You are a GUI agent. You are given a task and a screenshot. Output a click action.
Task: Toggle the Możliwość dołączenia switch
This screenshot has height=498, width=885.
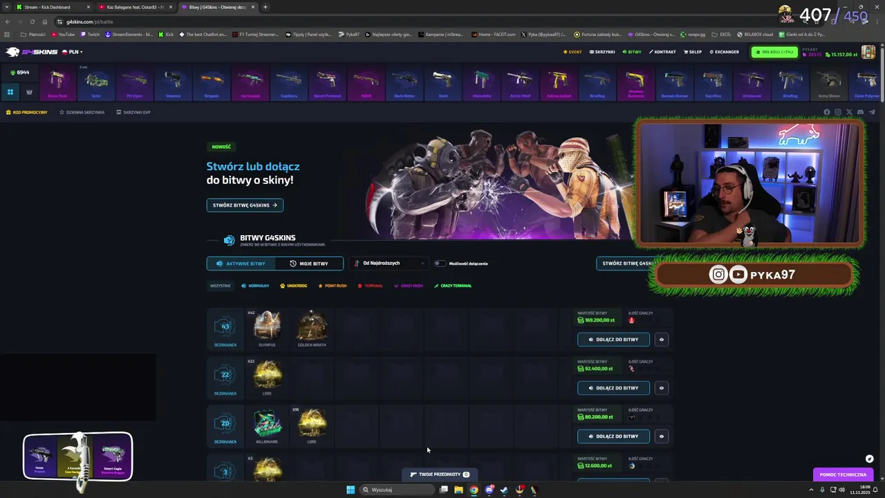pyautogui.click(x=440, y=264)
